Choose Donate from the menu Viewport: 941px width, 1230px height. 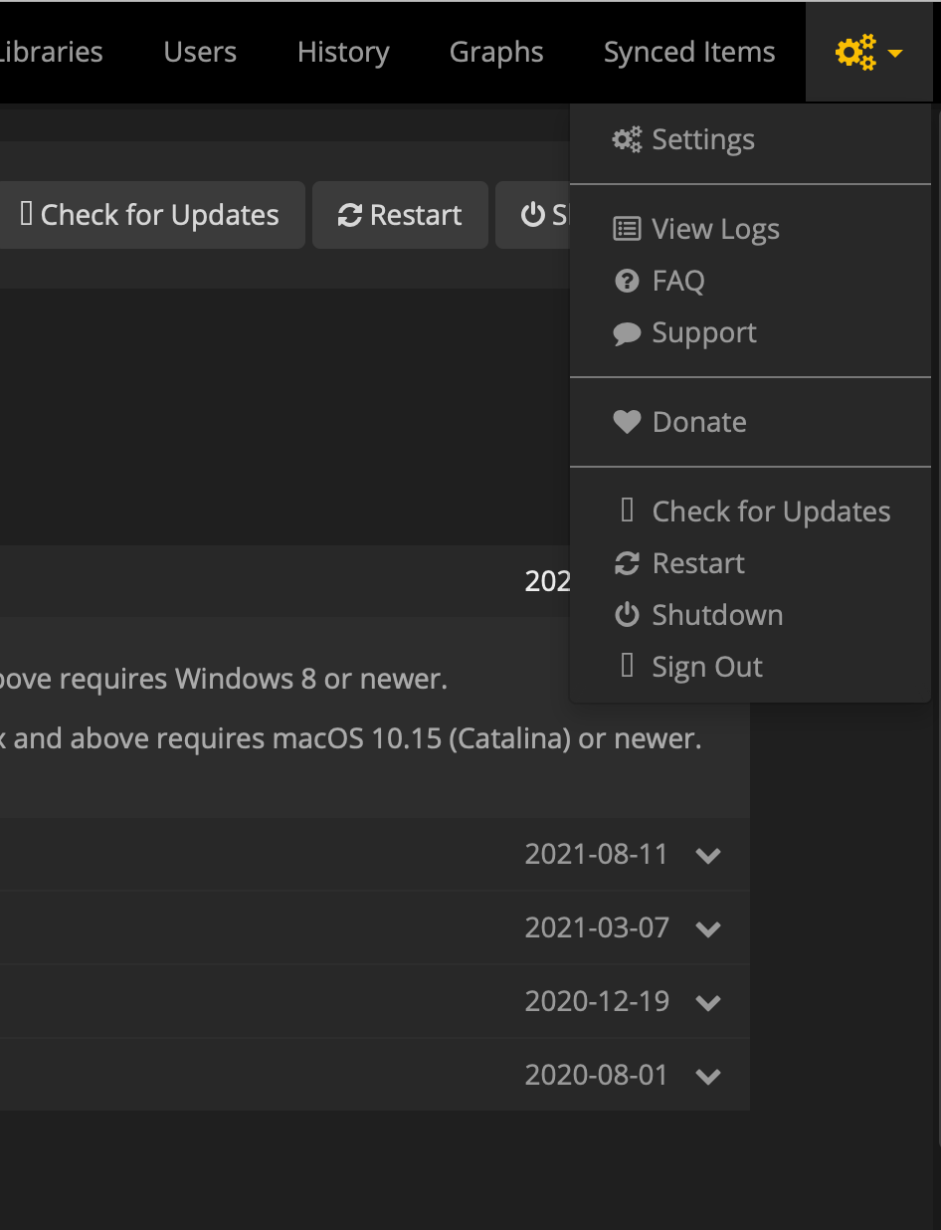tap(751, 422)
